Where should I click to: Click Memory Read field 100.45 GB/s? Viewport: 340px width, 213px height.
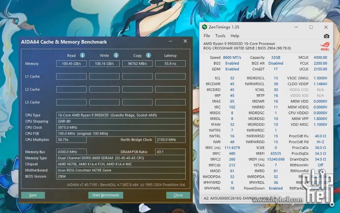click(71, 63)
